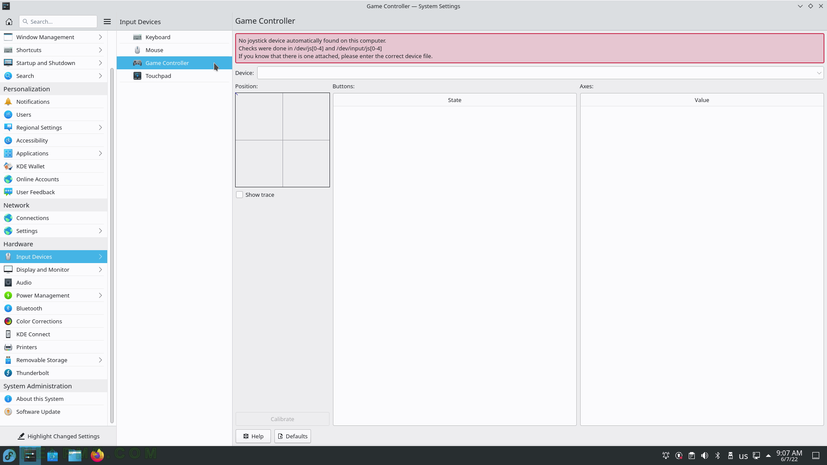Open the clipboard tray icon
Viewport: 827px width, 465px height.
tap(692, 456)
